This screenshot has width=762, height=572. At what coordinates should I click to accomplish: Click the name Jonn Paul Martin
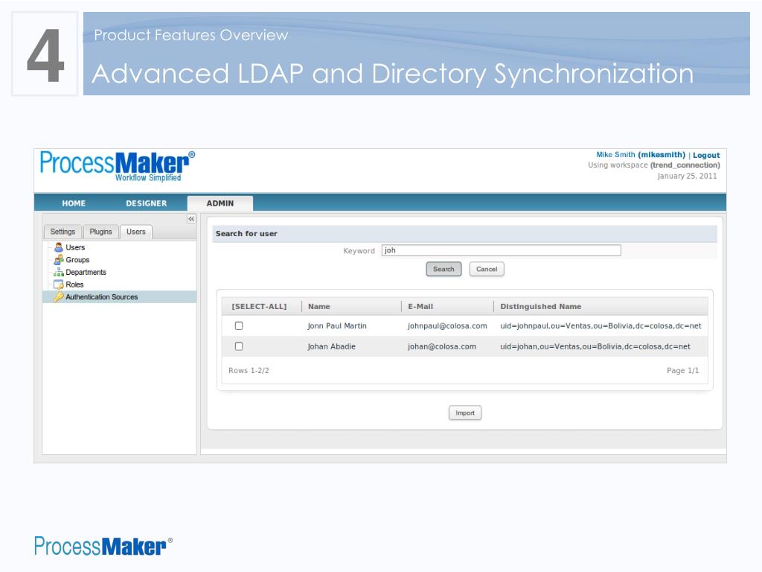[x=337, y=326]
